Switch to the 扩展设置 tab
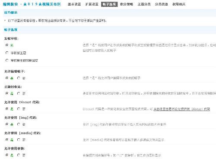The image size is (216, 159). point(92,4)
